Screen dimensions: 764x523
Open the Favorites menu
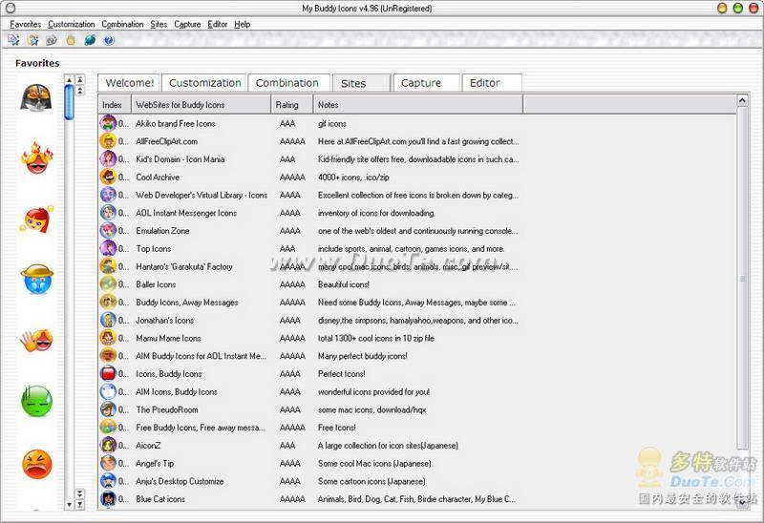pos(26,24)
